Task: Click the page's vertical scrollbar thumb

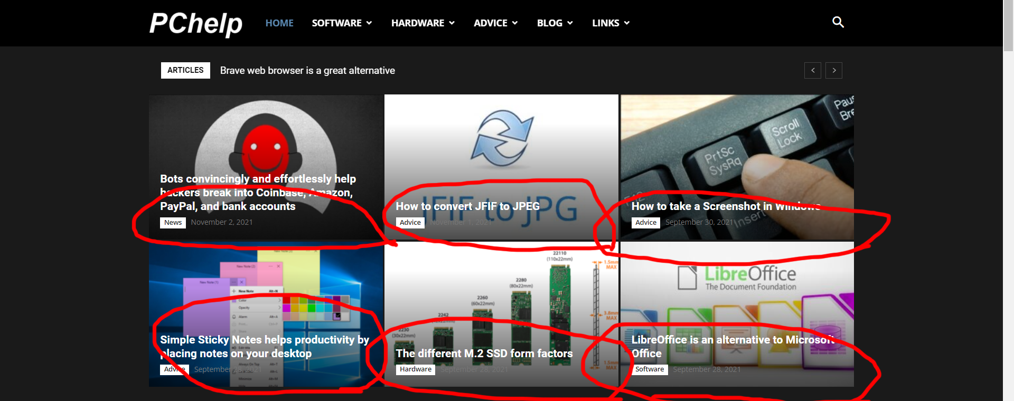Action: [1008, 26]
